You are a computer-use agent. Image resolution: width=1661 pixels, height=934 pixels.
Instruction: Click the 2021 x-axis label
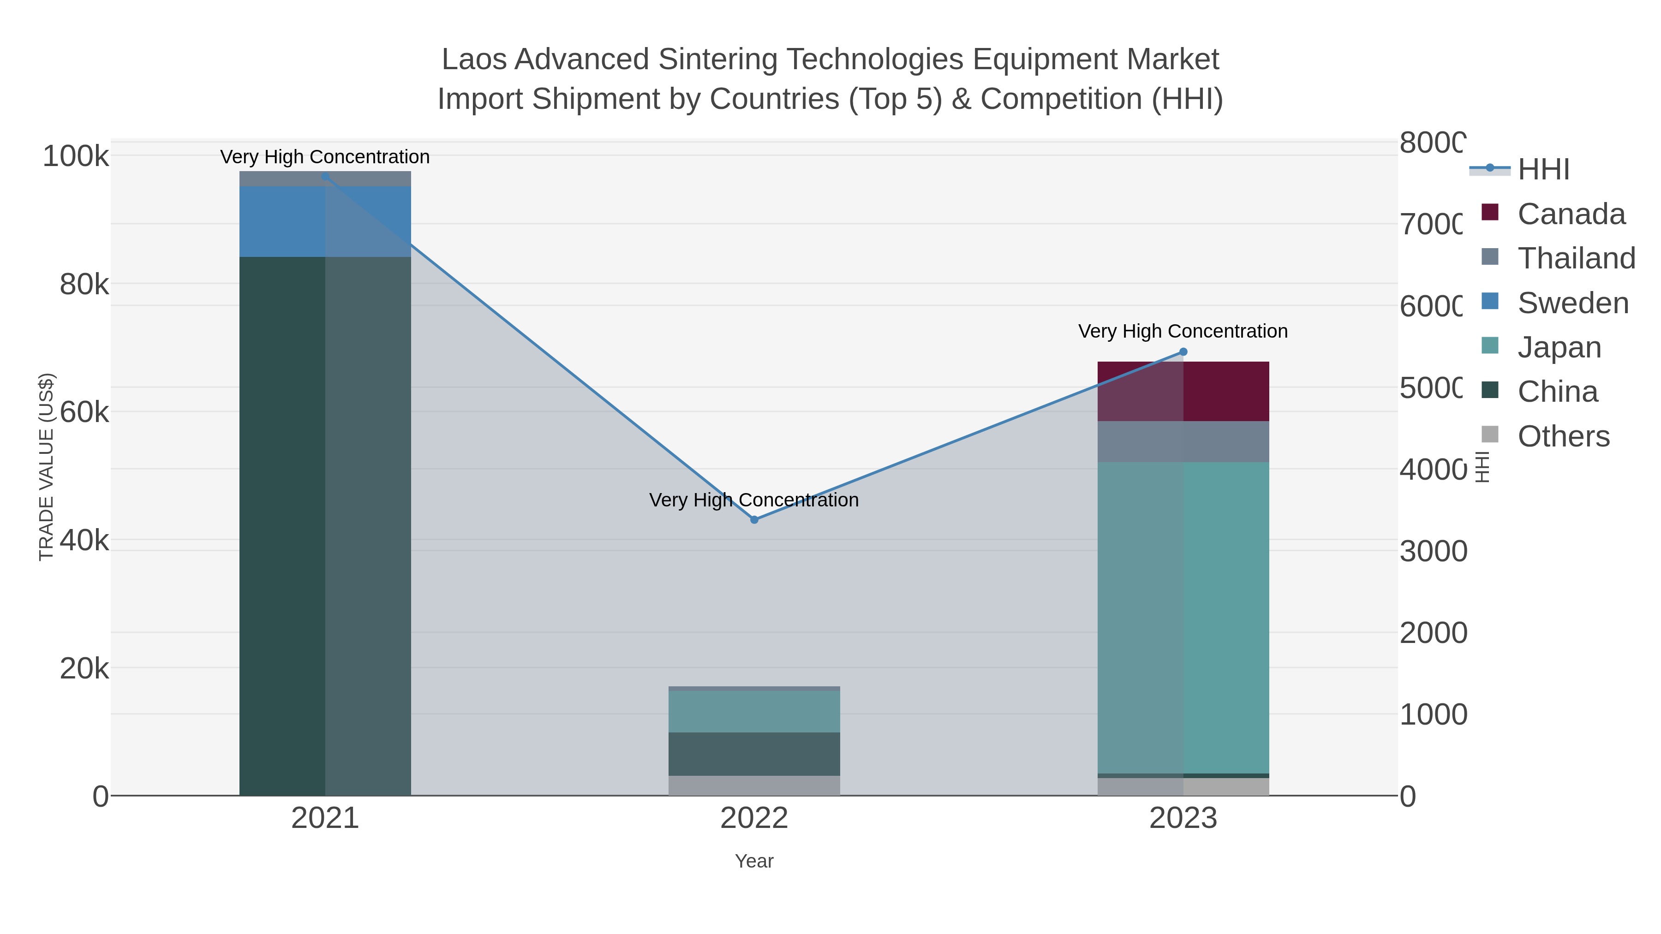pyautogui.click(x=325, y=819)
